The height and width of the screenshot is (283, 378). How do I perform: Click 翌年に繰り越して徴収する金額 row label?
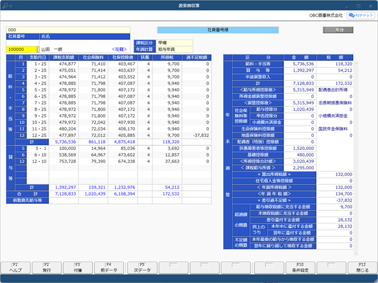click(x=283, y=246)
